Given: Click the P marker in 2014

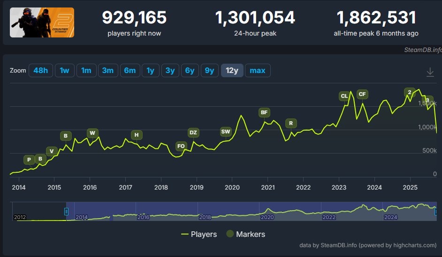Looking at the screenshot, I should pos(29,160).
